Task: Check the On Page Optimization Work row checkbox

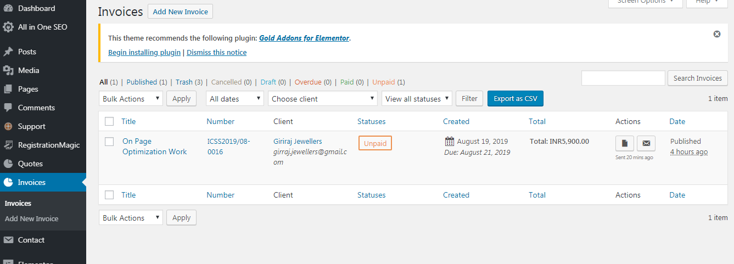Action: coord(109,142)
